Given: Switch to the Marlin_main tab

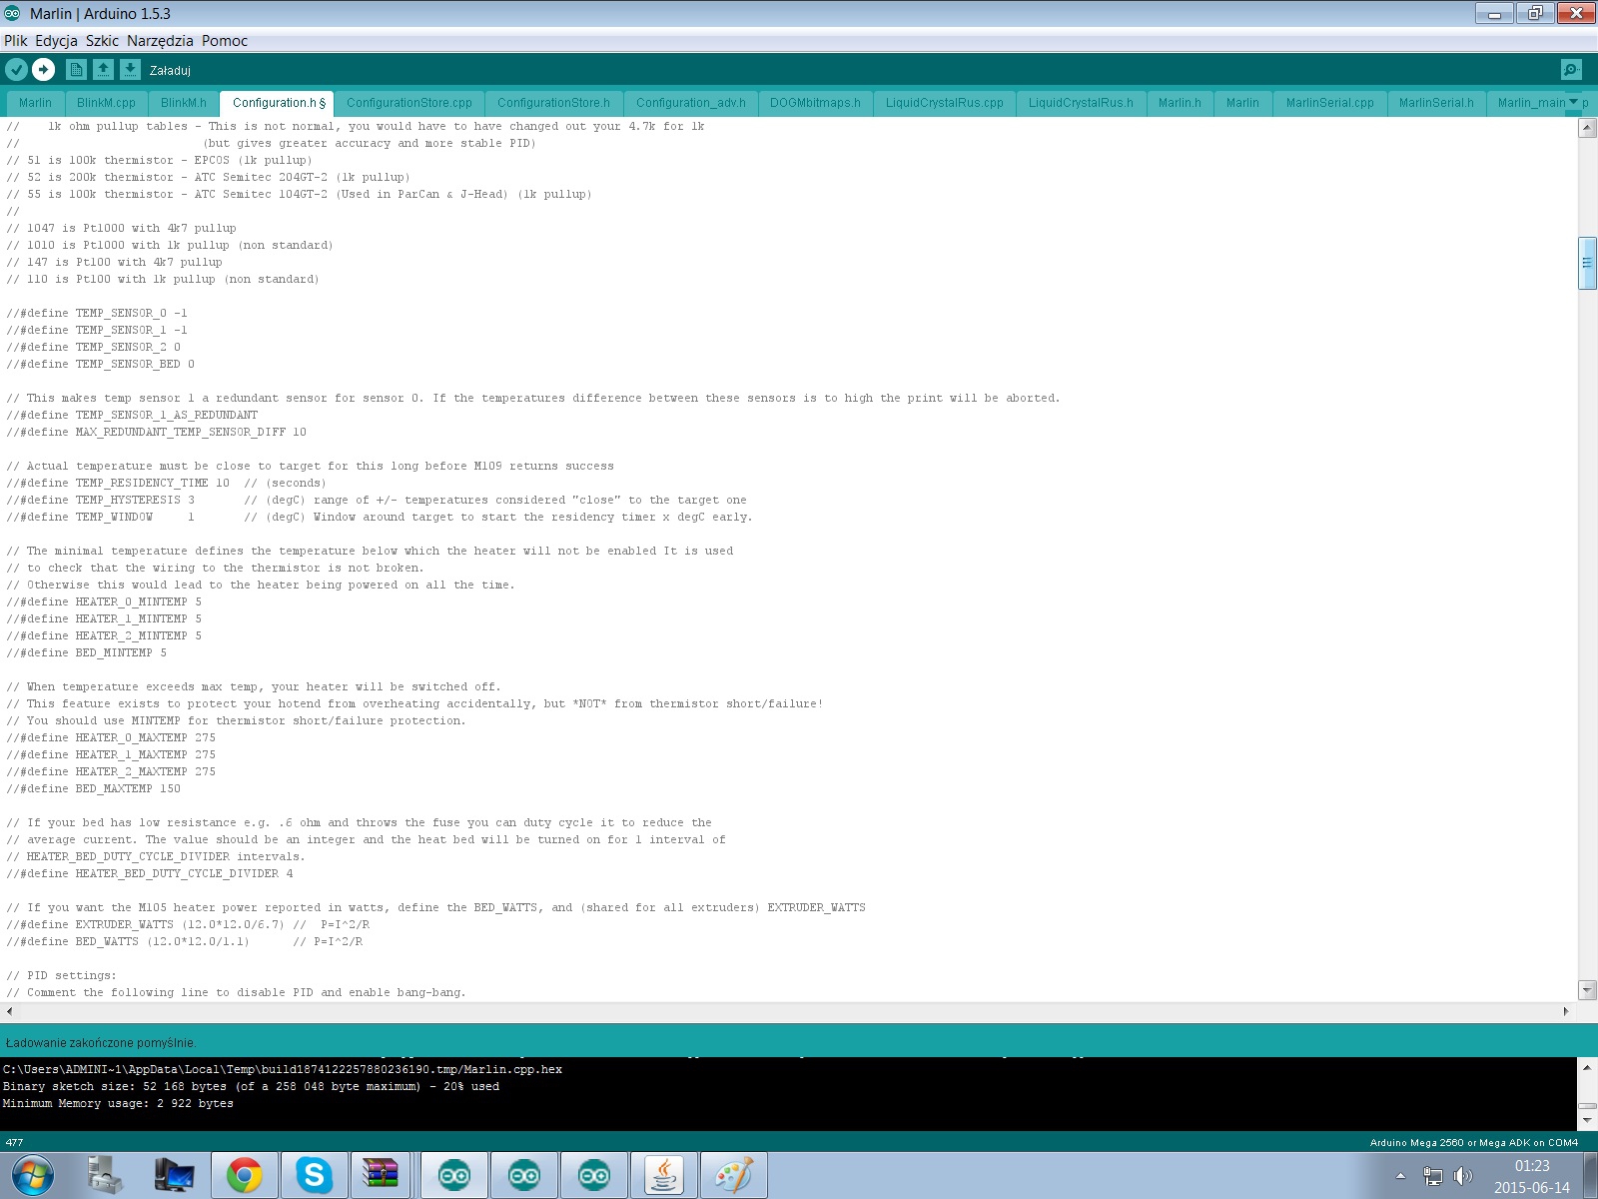Looking at the screenshot, I should 1531,103.
